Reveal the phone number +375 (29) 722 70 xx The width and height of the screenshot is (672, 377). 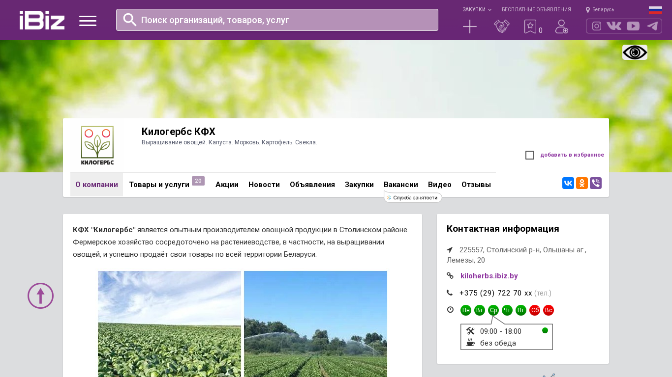pos(496,293)
